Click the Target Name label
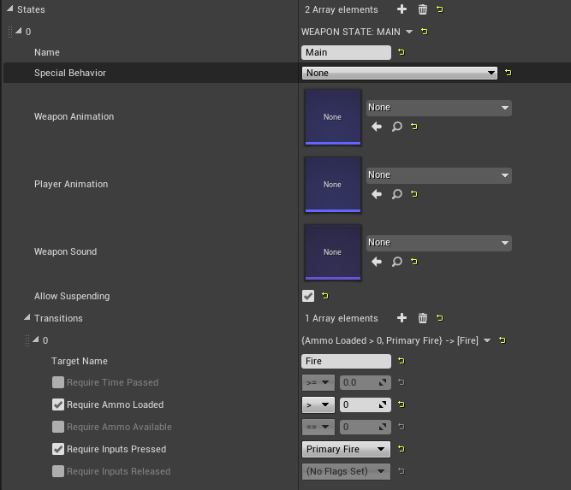 coord(80,361)
